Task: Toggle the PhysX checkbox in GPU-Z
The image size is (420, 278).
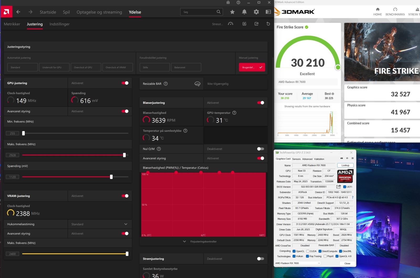Action: (x=325, y=256)
